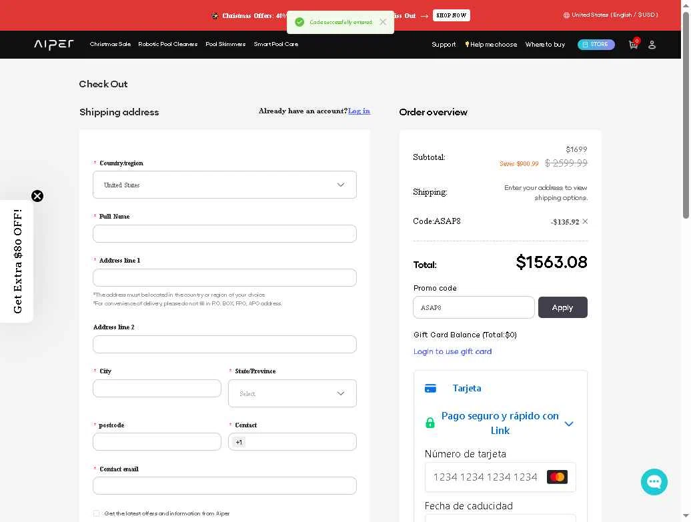Click the +1 country code prefix
The height and width of the screenshot is (522, 691).
pos(239,442)
